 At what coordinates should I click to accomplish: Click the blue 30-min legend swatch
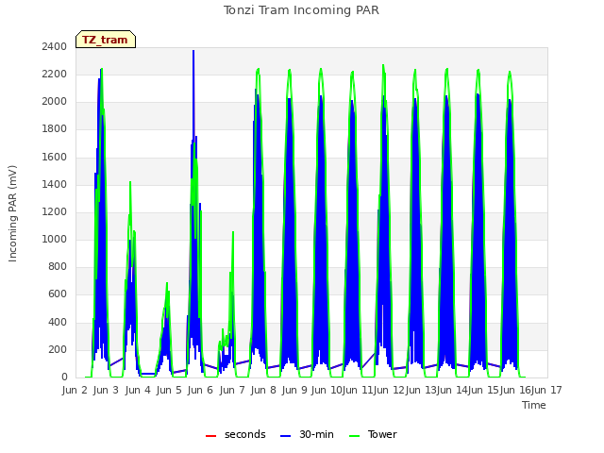[285, 436]
